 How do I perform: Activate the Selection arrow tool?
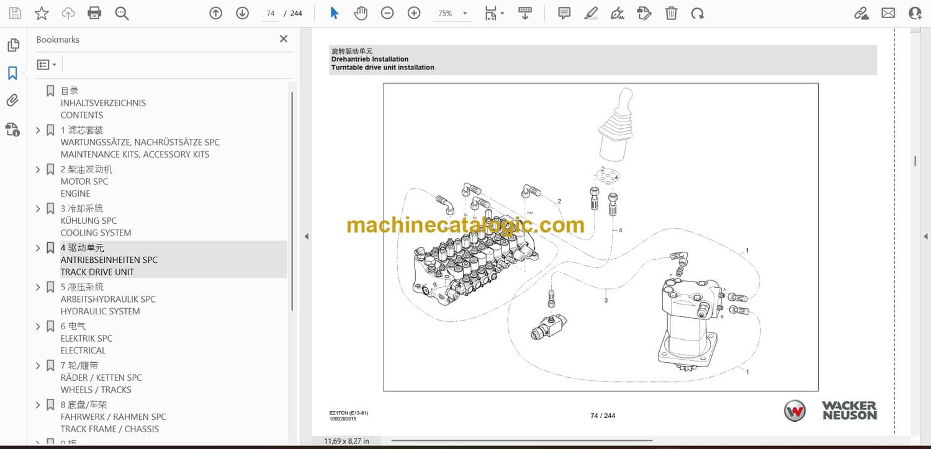335,13
